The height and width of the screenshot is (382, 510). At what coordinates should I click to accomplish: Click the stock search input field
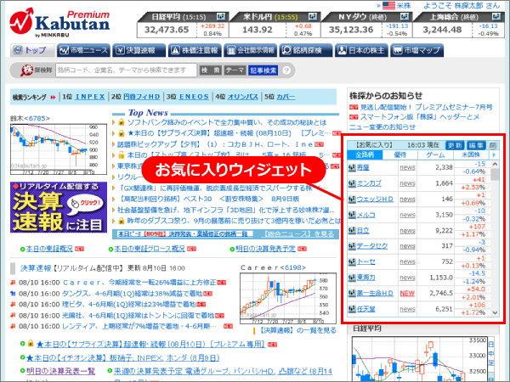click(x=126, y=70)
